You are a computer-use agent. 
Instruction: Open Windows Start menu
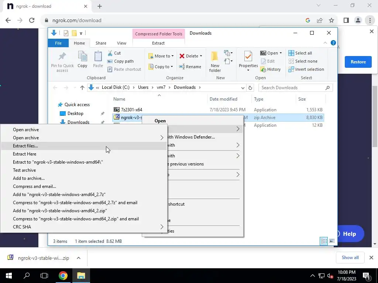(x=9, y=276)
